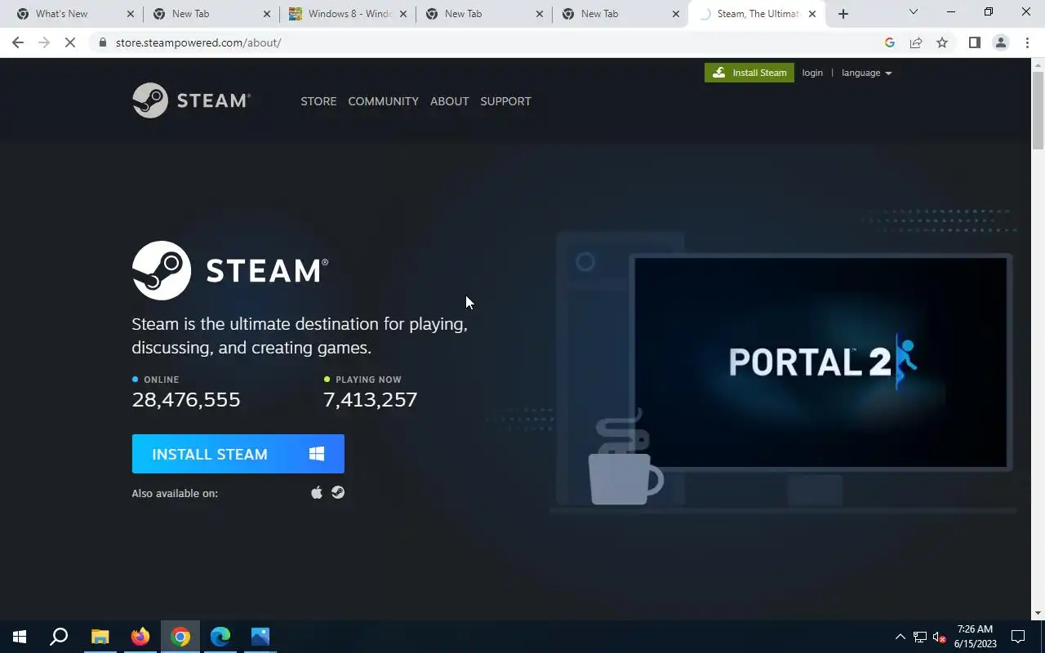Open the notifications center
1045x653 pixels.
(1018, 637)
